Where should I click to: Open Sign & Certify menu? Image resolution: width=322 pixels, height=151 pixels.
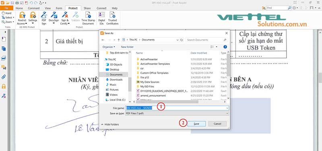(x=65, y=18)
